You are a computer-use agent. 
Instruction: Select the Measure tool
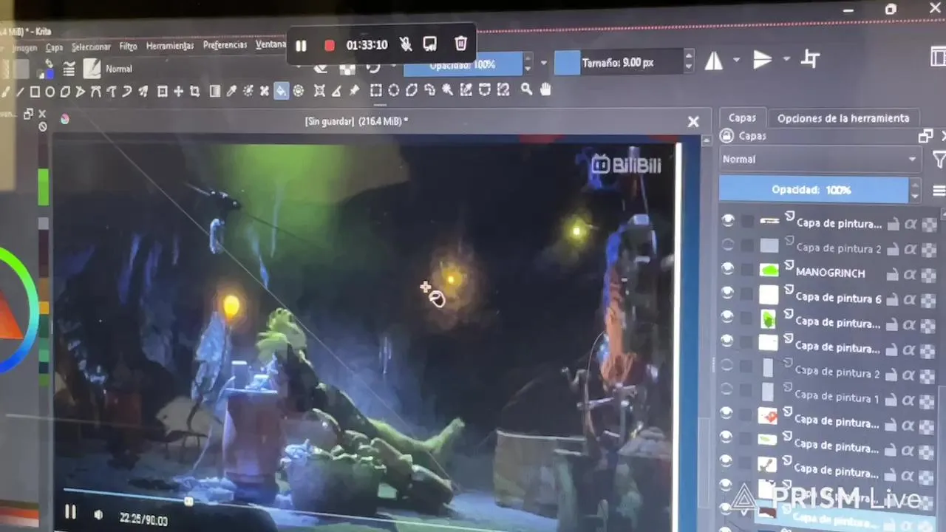[x=336, y=91]
